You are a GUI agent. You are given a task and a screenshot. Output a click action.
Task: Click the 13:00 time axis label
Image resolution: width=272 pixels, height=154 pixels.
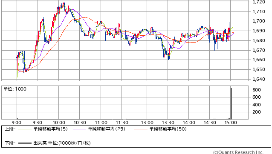click(147, 123)
